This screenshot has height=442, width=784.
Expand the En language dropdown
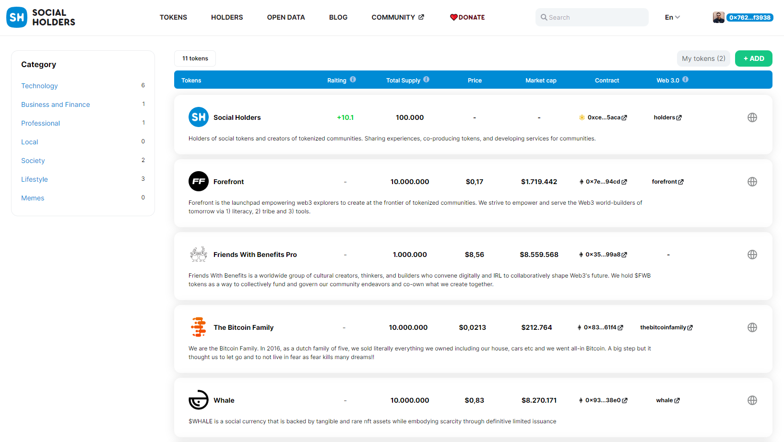click(672, 17)
